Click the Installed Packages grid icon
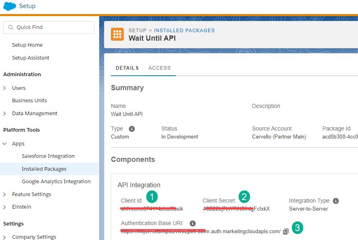The height and width of the screenshot is (240, 358). coord(117,34)
